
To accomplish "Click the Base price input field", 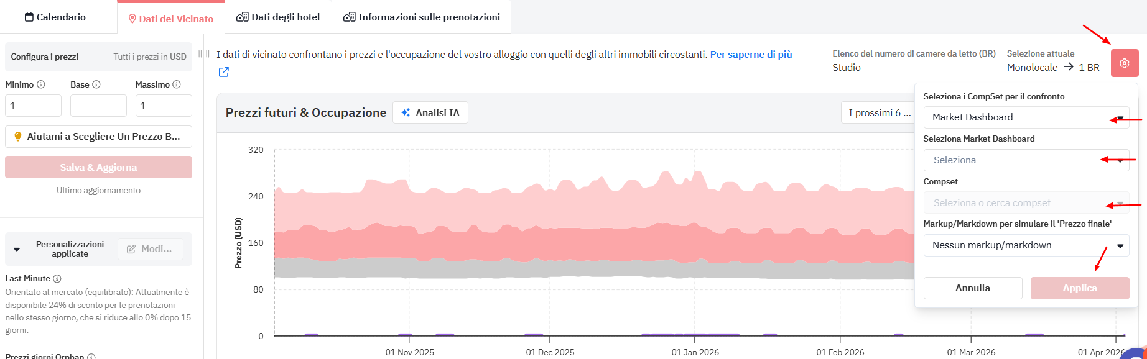I will 98,106.
